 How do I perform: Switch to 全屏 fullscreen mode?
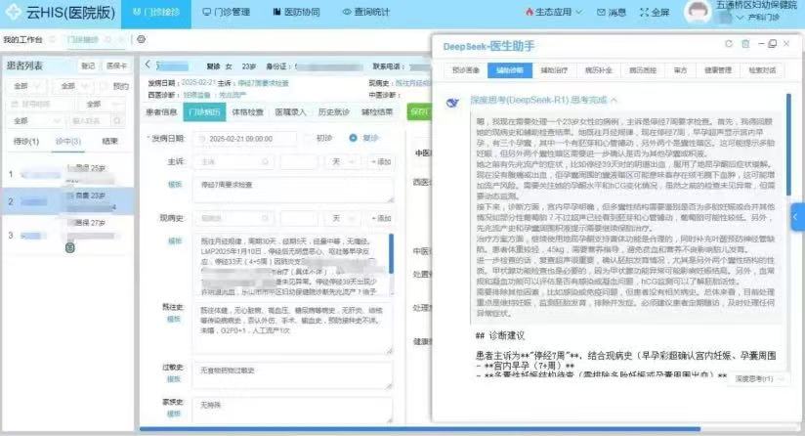[x=655, y=13]
